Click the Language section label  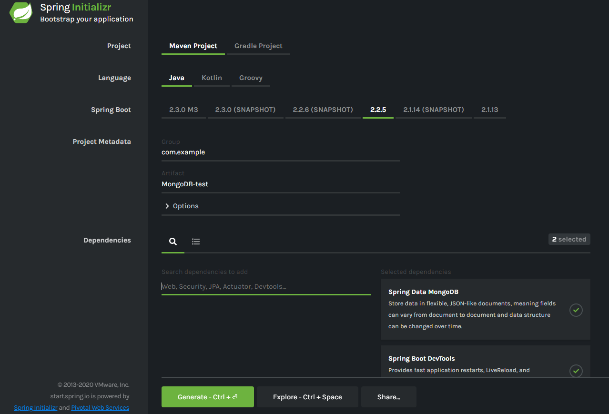tap(114, 78)
